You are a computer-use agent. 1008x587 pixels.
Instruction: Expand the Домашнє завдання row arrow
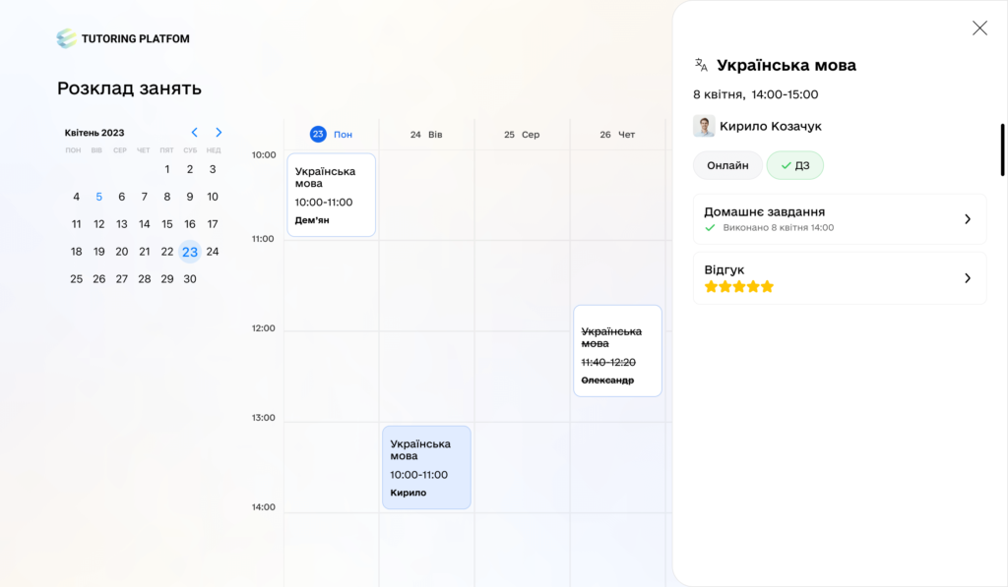click(968, 219)
